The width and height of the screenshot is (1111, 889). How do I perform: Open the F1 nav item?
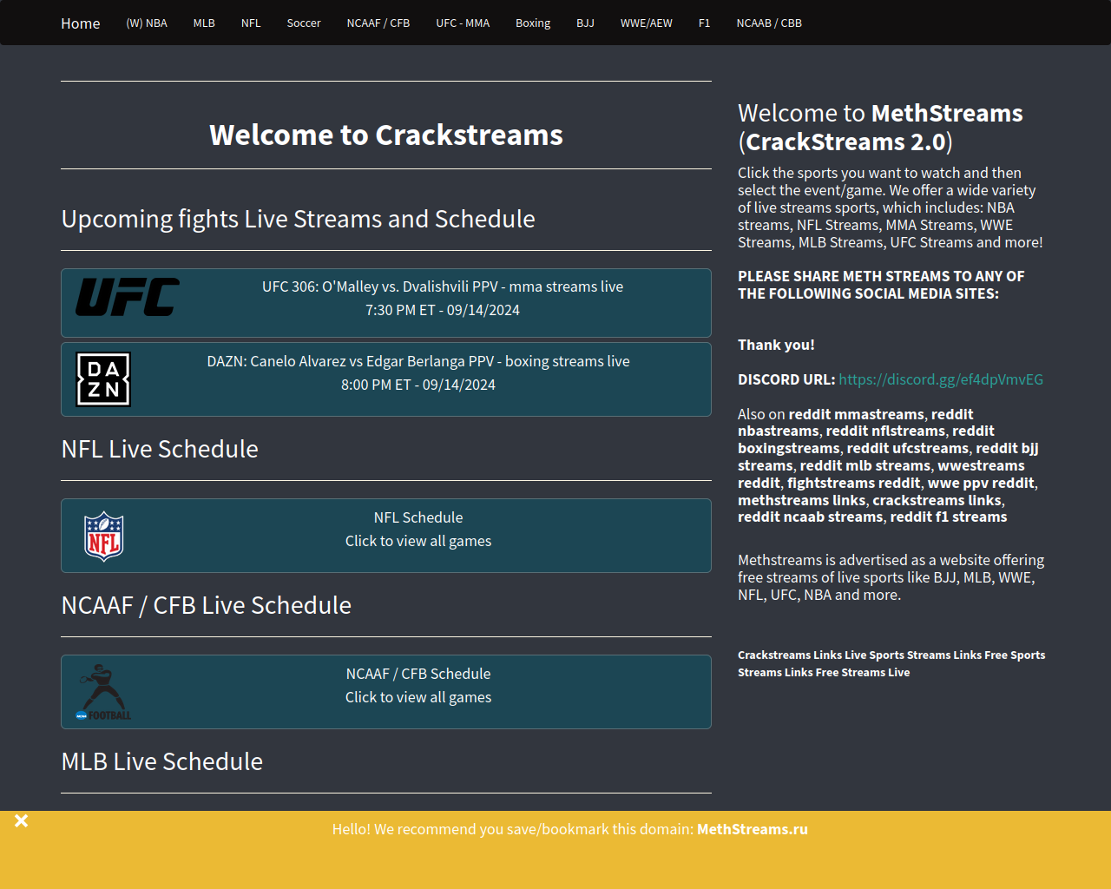coord(704,23)
